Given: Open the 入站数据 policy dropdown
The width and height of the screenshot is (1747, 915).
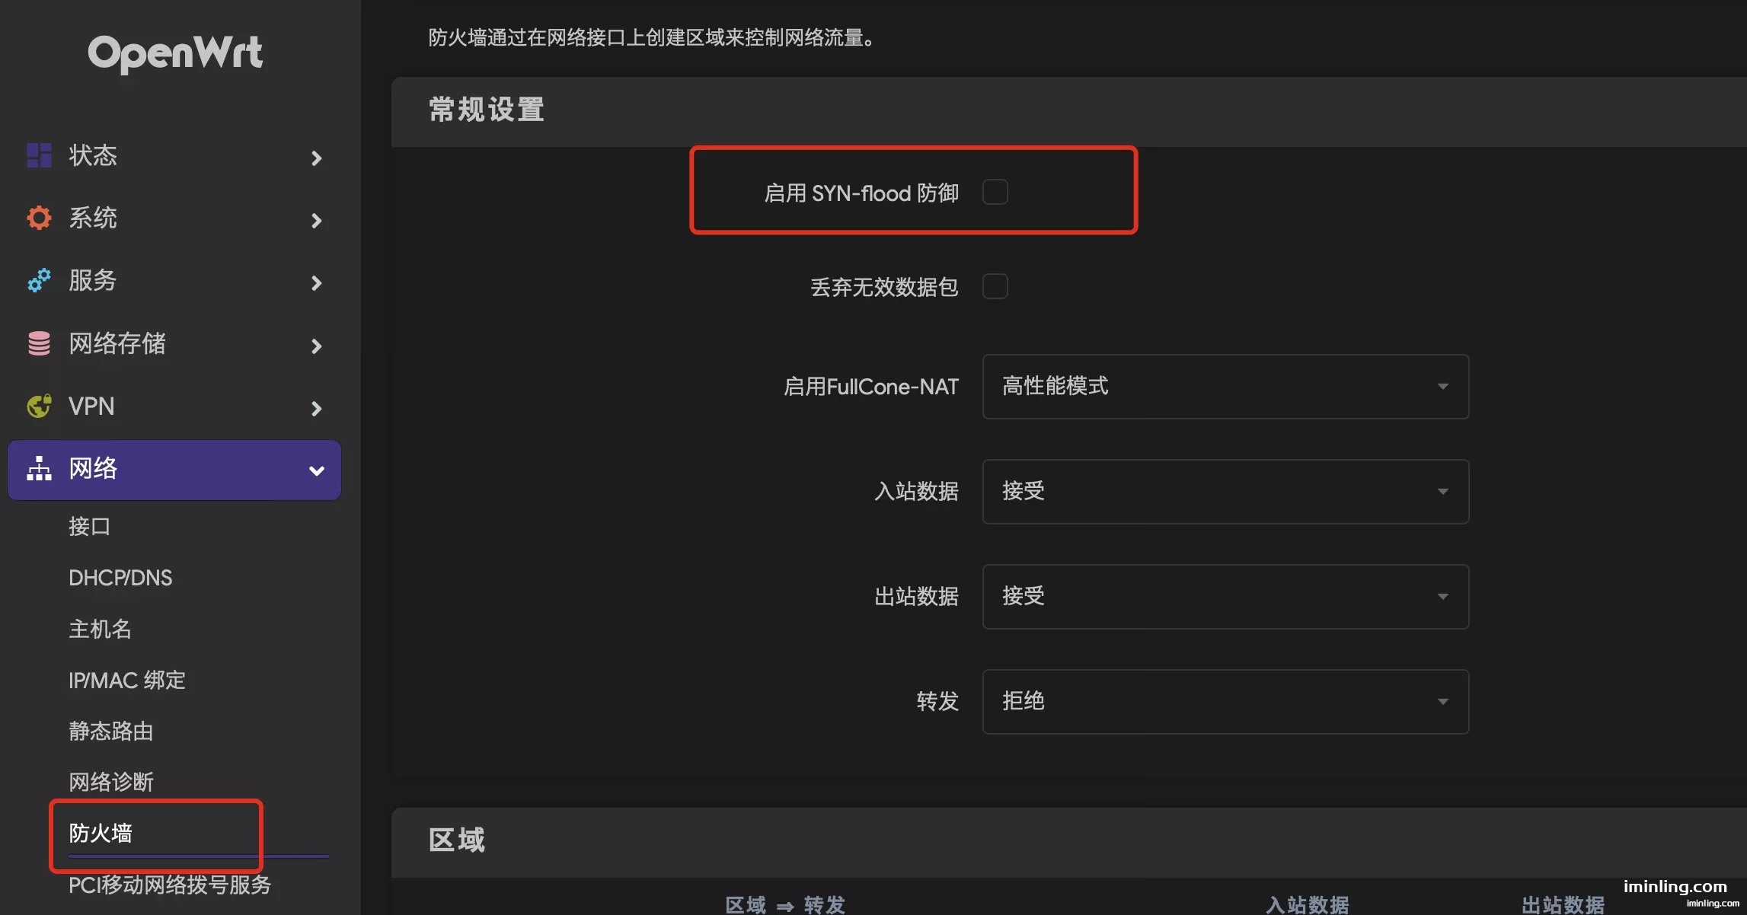Looking at the screenshot, I should (x=1225, y=492).
